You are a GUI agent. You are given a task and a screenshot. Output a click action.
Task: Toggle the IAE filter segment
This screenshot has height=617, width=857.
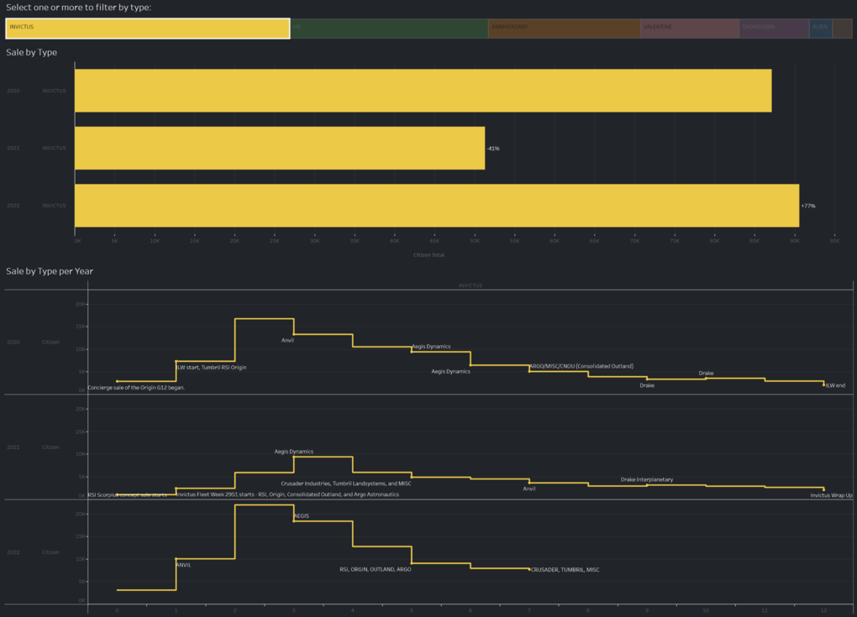389,28
